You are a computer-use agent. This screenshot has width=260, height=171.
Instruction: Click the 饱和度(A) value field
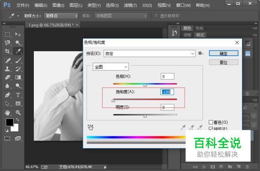167,92
